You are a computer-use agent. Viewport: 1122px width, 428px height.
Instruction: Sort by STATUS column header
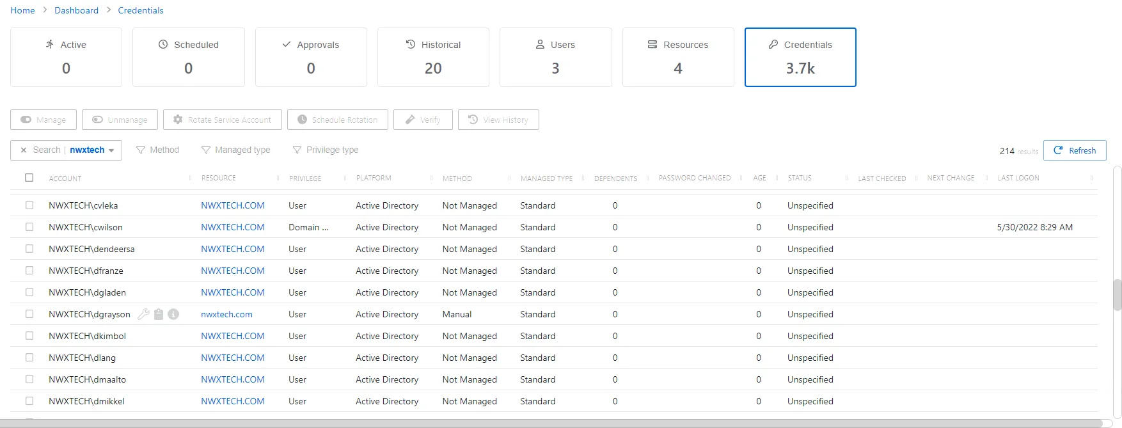click(800, 178)
